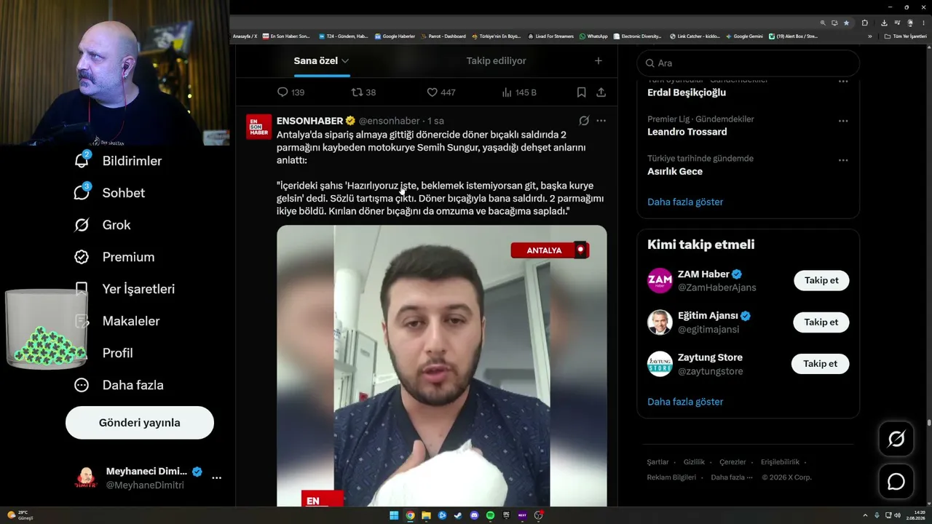Click the Ara search field

[748, 63]
